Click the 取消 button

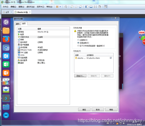(98, 110)
